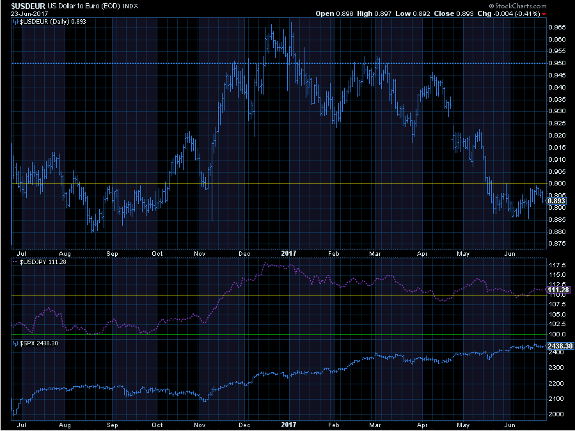Click the bar icon before $SPX legend
Viewport: 575px width, 431px height.
tap(15, 343)
